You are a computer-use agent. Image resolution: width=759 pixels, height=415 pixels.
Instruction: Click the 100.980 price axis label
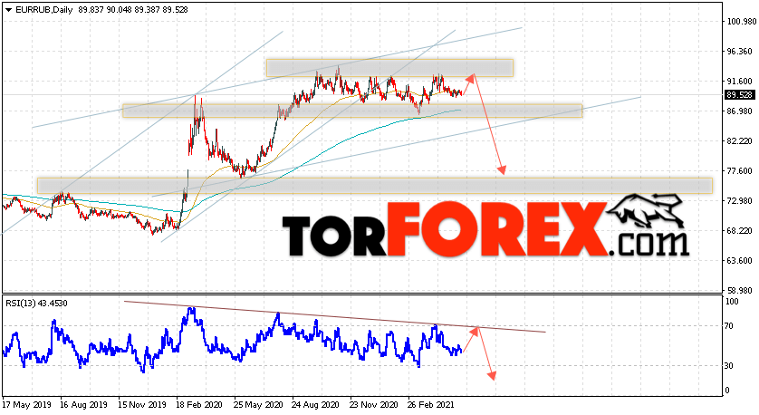pyautogui.click(x=741, y=22)
